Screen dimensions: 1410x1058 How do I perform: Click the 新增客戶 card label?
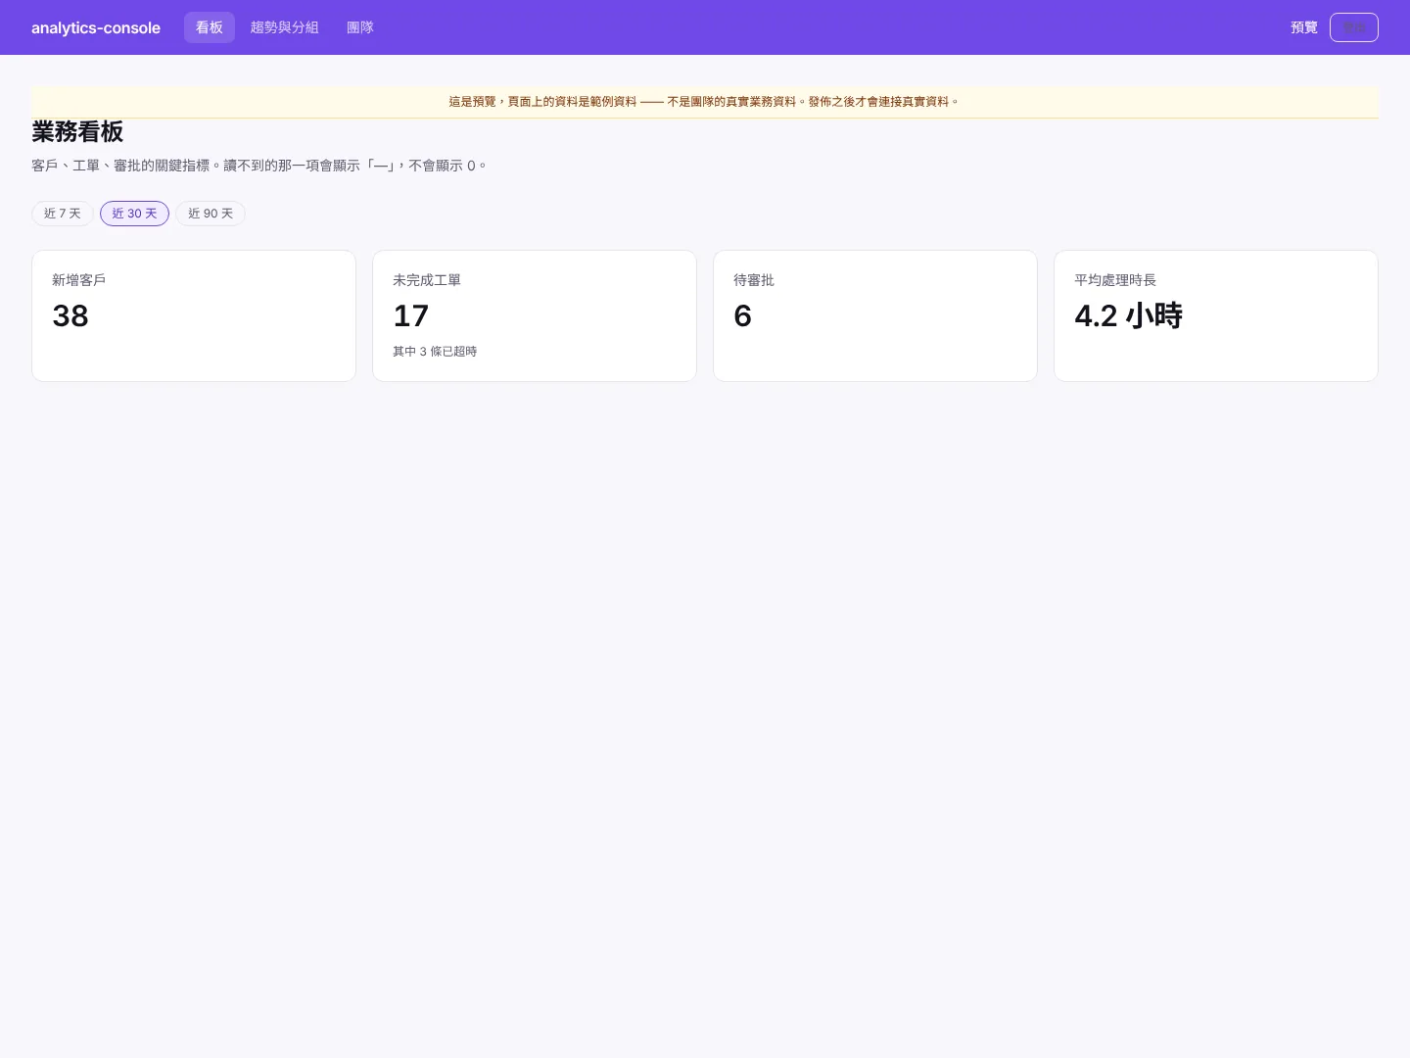[x=79, y=280]
